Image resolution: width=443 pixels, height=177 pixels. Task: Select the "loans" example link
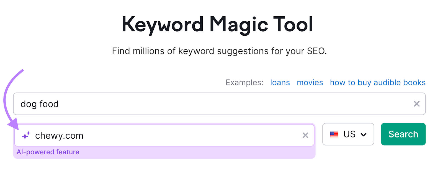pos(280,83)
